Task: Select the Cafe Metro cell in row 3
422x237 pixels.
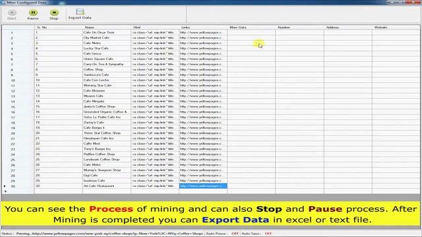Action: point(107,43)
